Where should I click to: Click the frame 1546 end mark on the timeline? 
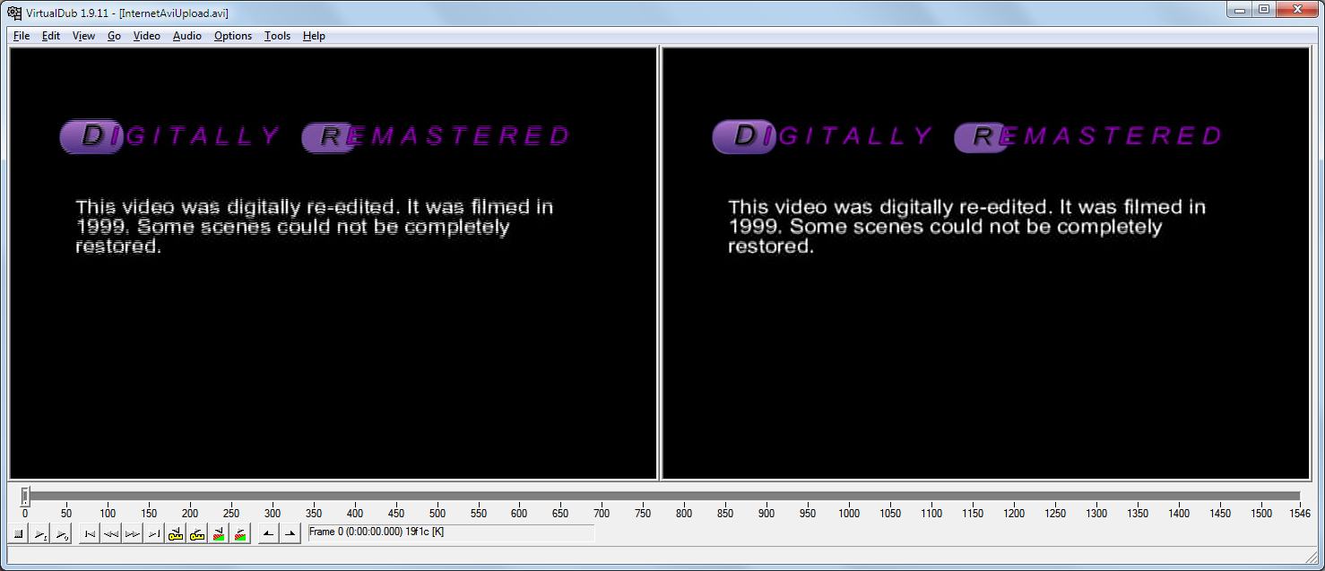[x=1300, y=514]
